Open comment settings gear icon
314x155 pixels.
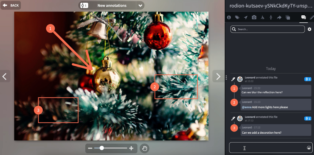coord(310,29)
